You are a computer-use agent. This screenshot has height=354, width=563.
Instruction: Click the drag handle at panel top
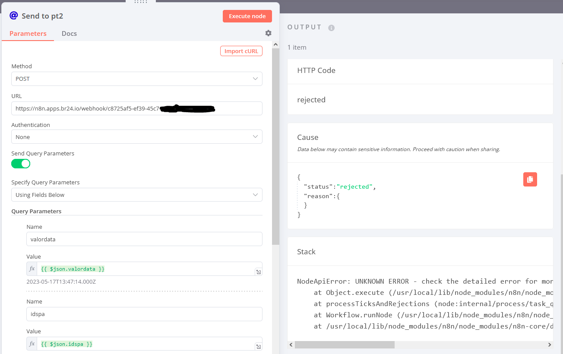point(141,2)
